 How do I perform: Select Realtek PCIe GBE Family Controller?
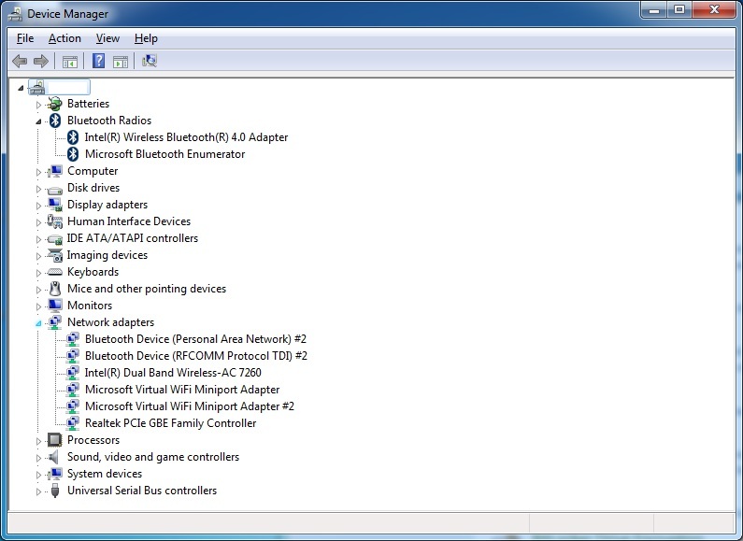[x=171, y=423]
